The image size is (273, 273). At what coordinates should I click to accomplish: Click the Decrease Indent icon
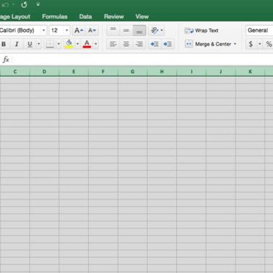click(154, 44)
